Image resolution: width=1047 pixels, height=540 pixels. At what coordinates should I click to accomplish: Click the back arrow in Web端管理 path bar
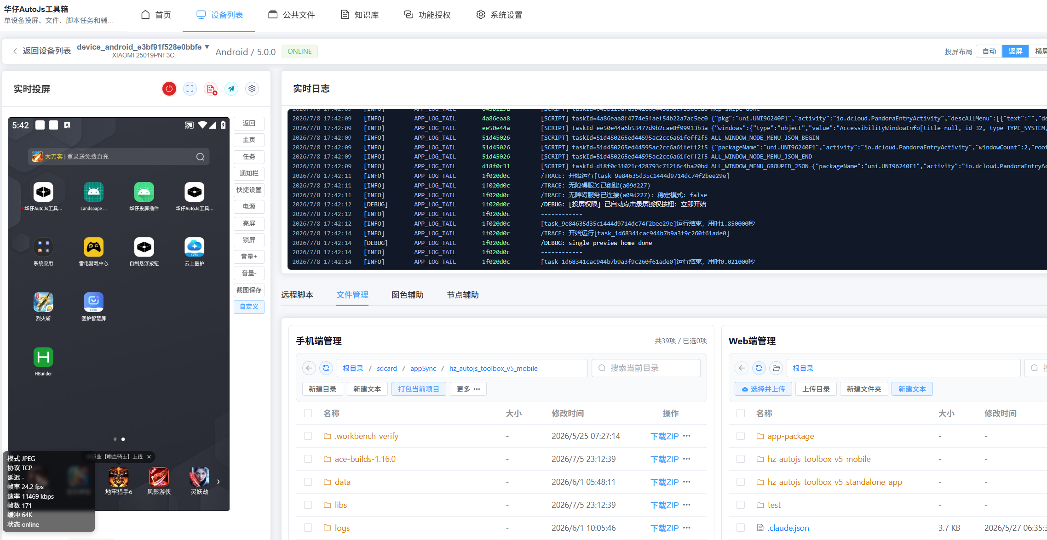(742, 368)
